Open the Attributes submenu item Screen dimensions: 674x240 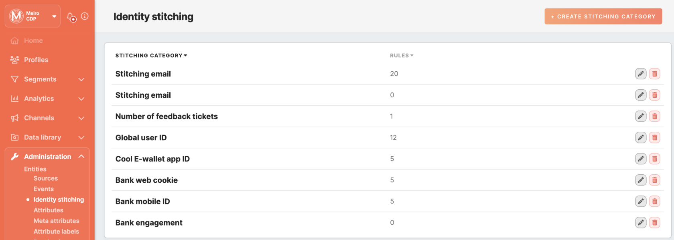click(x=49, y=210)
